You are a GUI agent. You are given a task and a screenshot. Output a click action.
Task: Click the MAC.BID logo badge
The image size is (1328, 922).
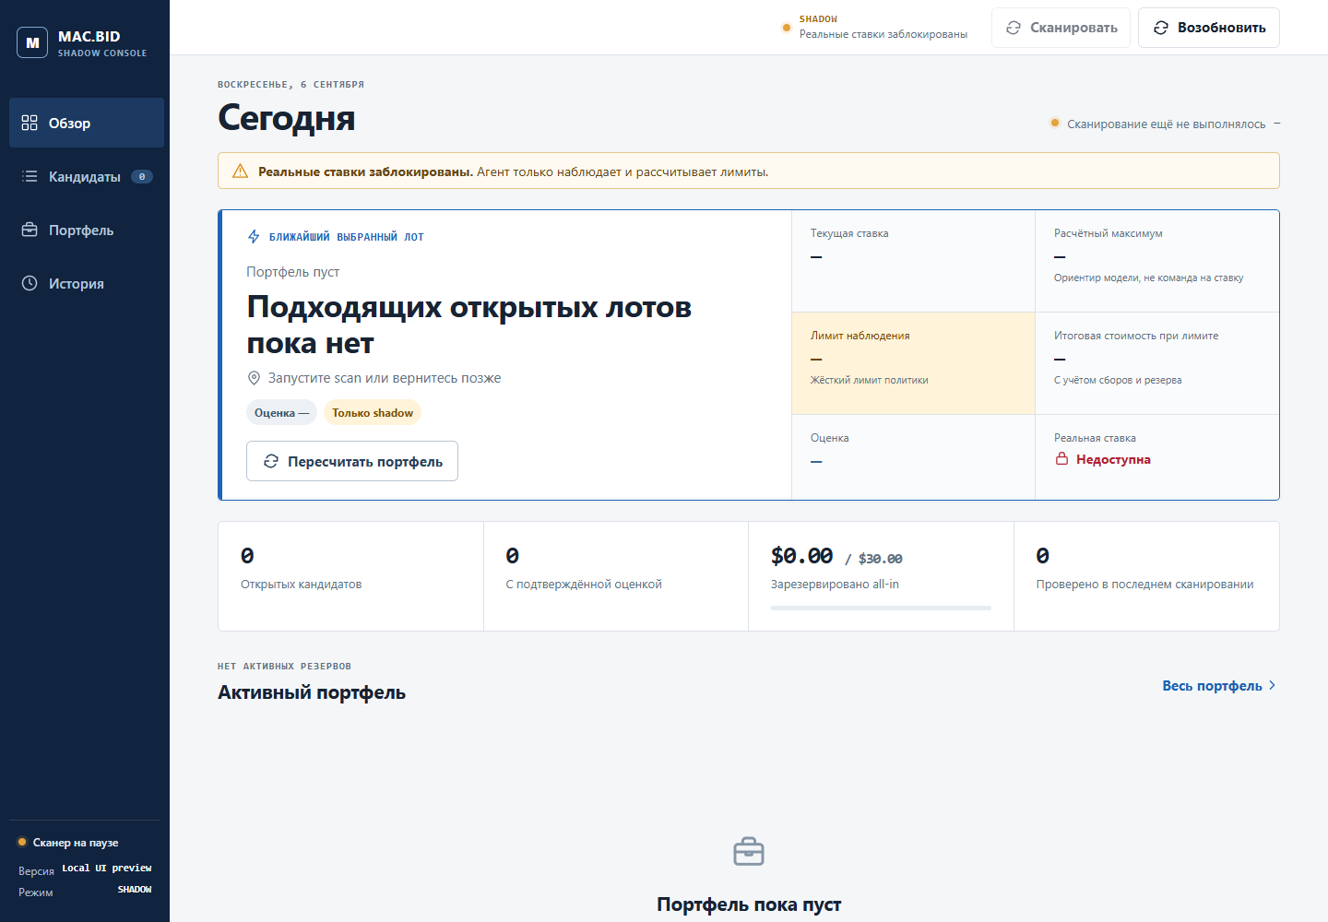[x=32, y=42]
